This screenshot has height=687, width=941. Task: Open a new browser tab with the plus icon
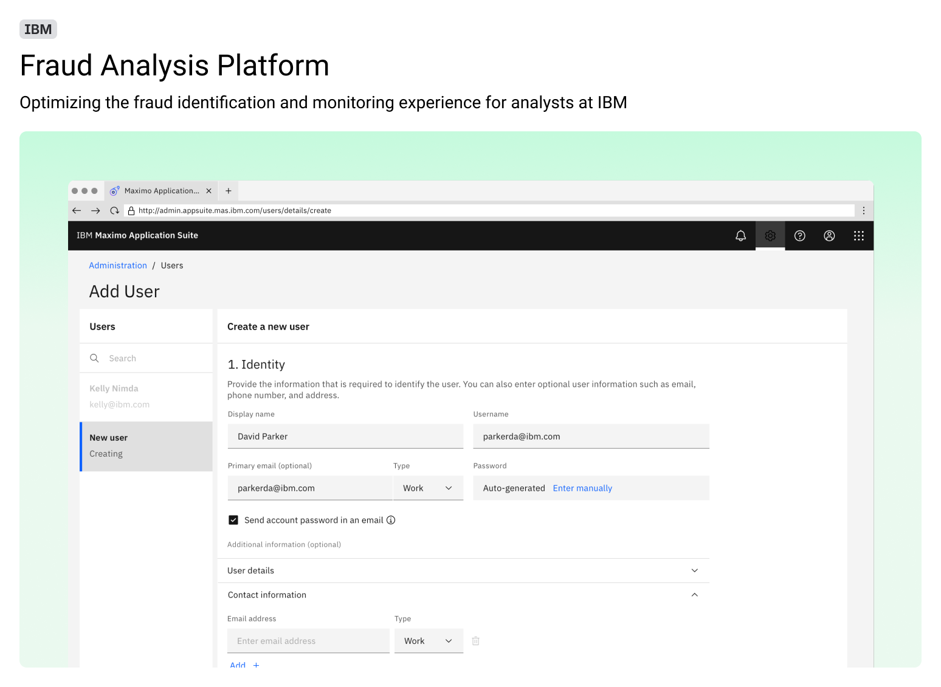click(x=228, y=190)
